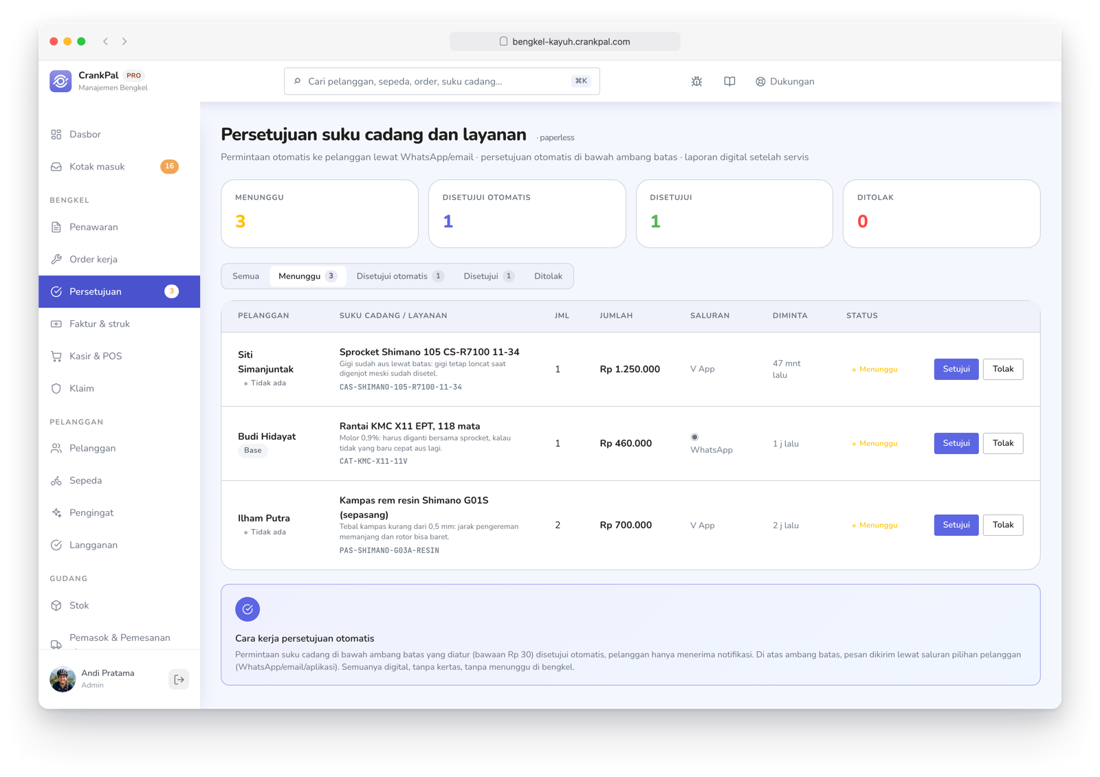Reject Ilham Putra's request with Tolak
Screen dimensions: 1100x777
(x=1003, y=525)
